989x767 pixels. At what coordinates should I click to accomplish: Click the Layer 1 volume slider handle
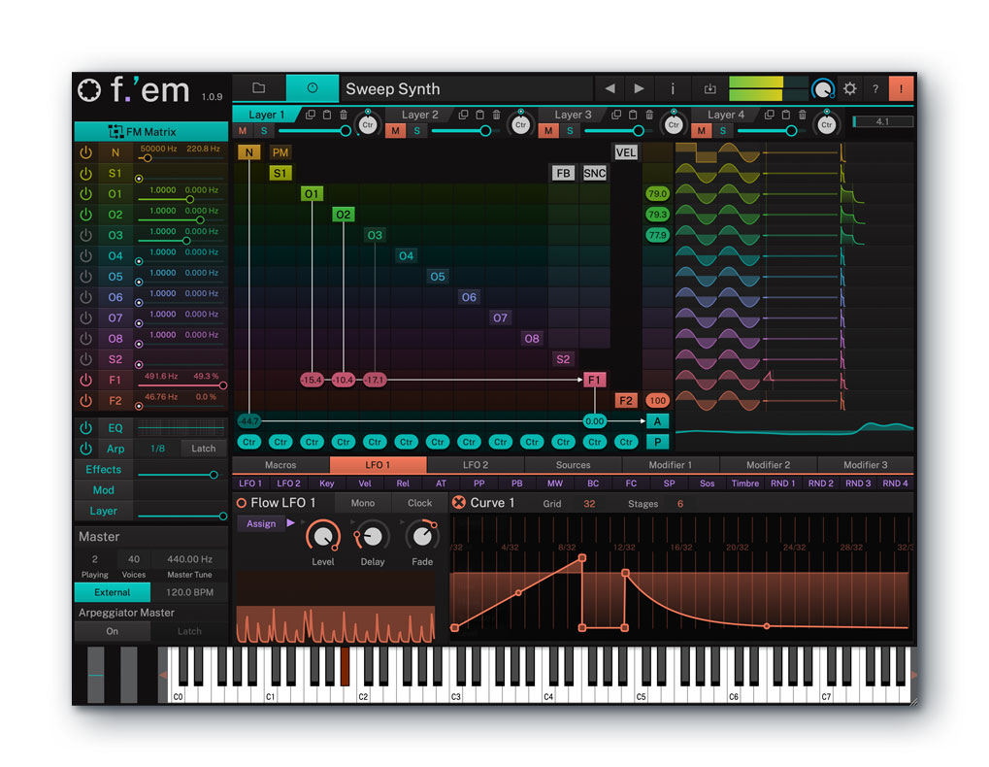345,130
